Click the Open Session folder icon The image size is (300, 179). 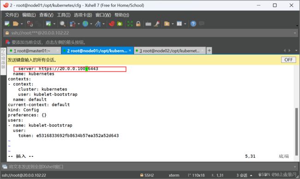(x=16, y=24)
